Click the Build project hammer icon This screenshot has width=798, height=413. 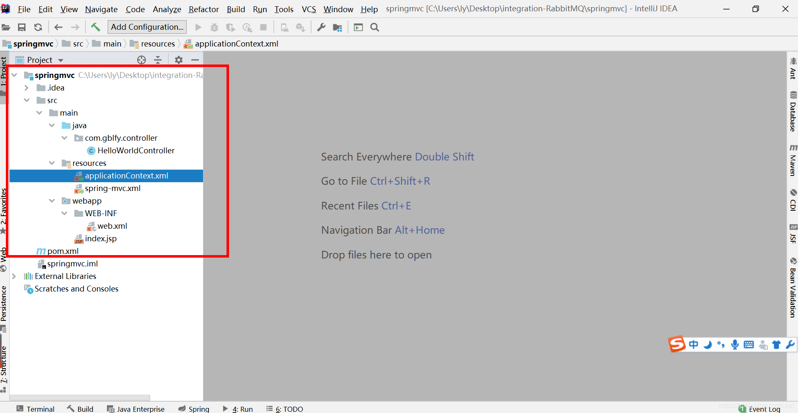click(95, 27)
